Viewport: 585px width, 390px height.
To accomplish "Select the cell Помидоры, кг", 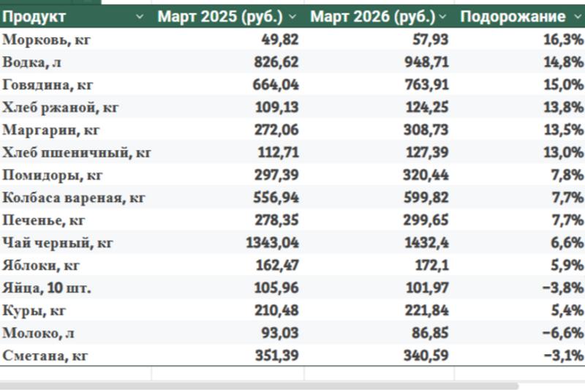I will click(53, 176).
